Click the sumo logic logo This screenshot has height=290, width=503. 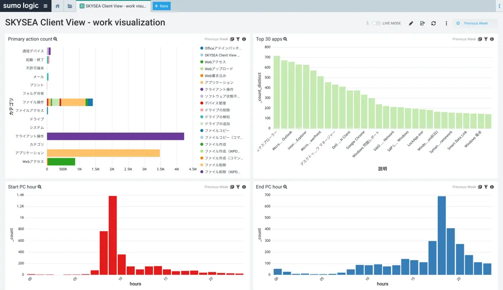[21, 6]
